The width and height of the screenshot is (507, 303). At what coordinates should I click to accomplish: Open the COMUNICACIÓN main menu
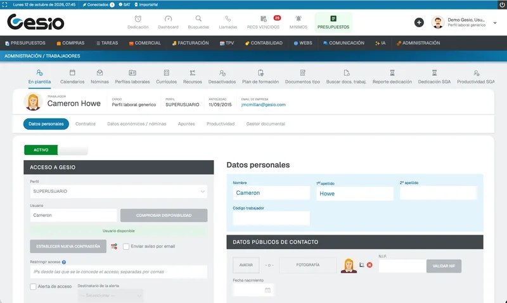click(x=343, y=43)
